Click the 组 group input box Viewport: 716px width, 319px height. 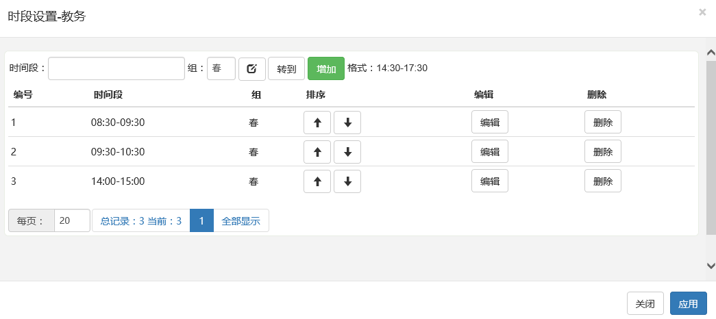(221, 68)
